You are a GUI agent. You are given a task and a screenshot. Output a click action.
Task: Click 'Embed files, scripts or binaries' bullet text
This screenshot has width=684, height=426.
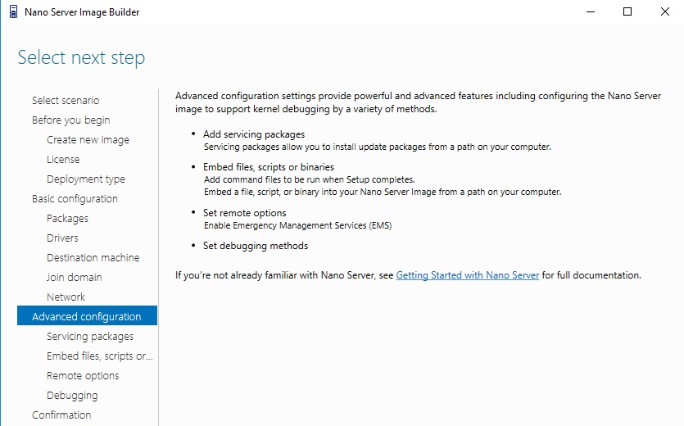(269, 167)
